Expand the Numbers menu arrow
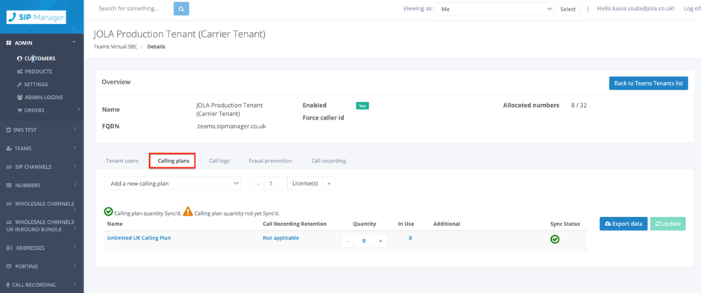The width and height of the screenshot is (701, 293). click(75, 184)
